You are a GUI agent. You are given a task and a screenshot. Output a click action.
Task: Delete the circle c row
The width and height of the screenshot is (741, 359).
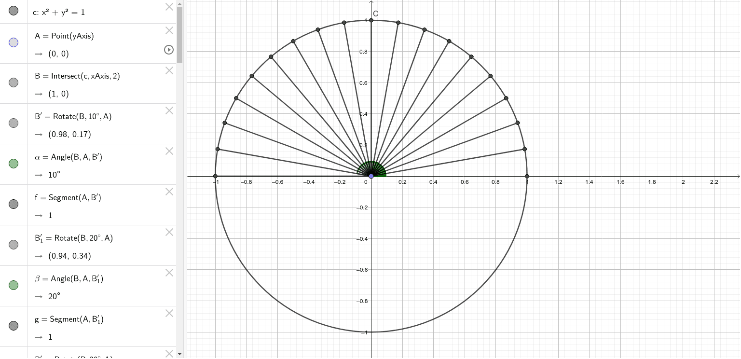click(x=169, y=7)
